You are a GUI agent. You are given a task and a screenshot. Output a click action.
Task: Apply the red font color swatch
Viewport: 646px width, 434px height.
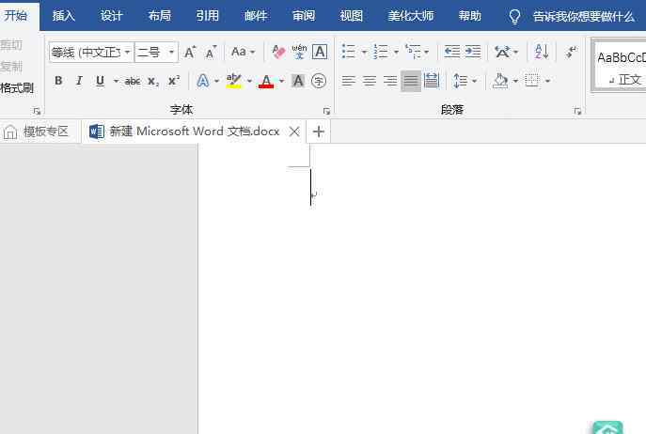click(x=265, y=81)
